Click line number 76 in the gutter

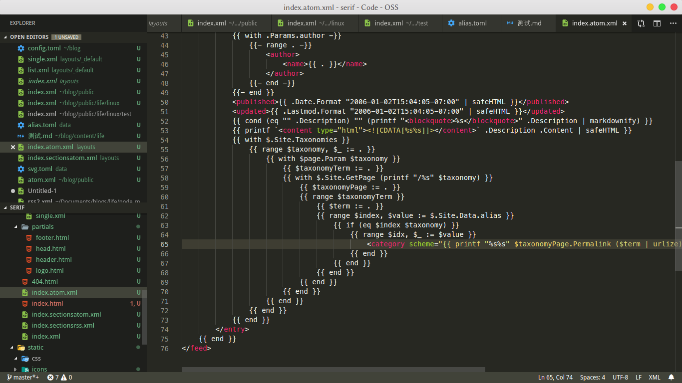click(x=164, y=349)
